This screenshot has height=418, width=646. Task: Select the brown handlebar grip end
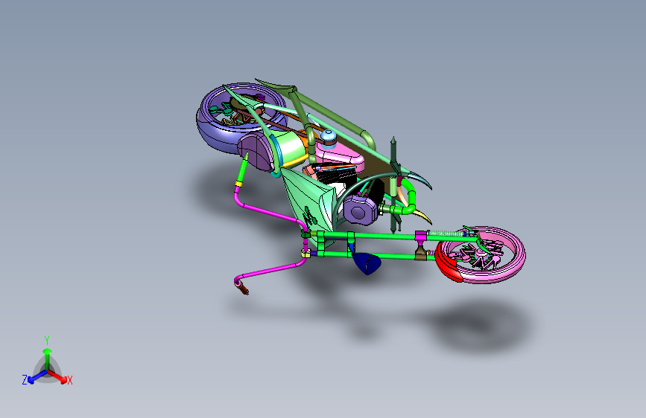point(243,288)
